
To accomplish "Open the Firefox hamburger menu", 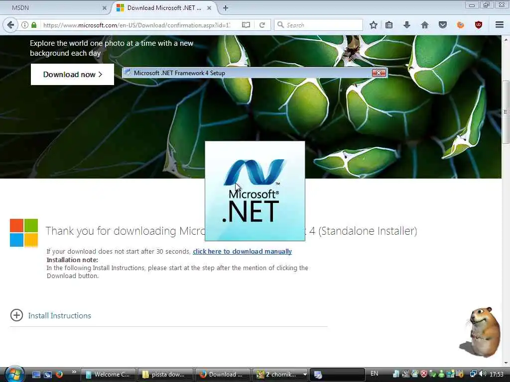I will point(500,25).
